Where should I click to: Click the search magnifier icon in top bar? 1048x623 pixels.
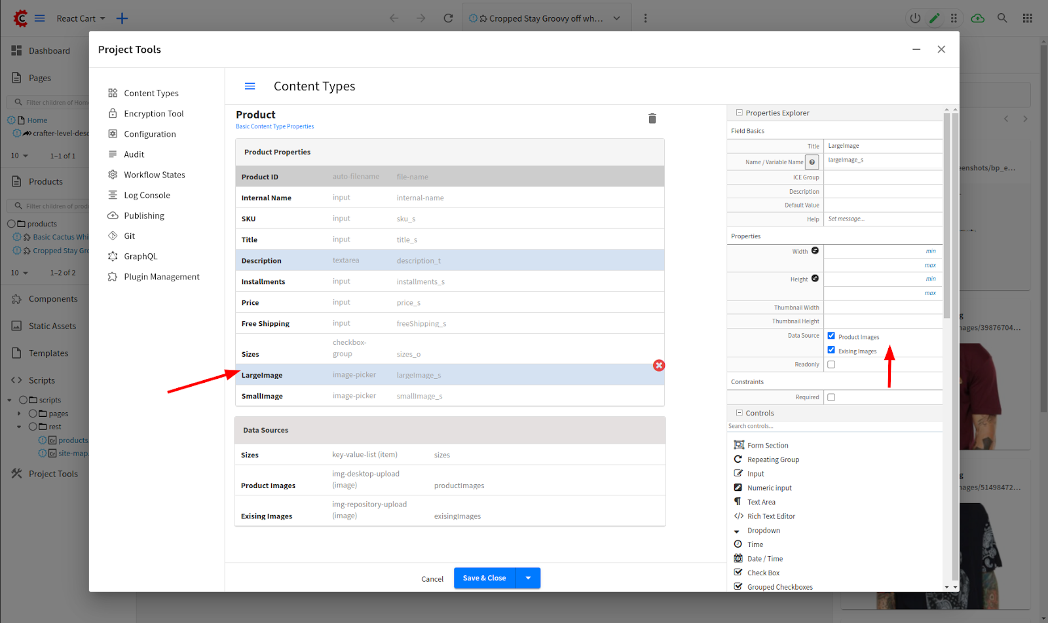tap(1002, 18)
